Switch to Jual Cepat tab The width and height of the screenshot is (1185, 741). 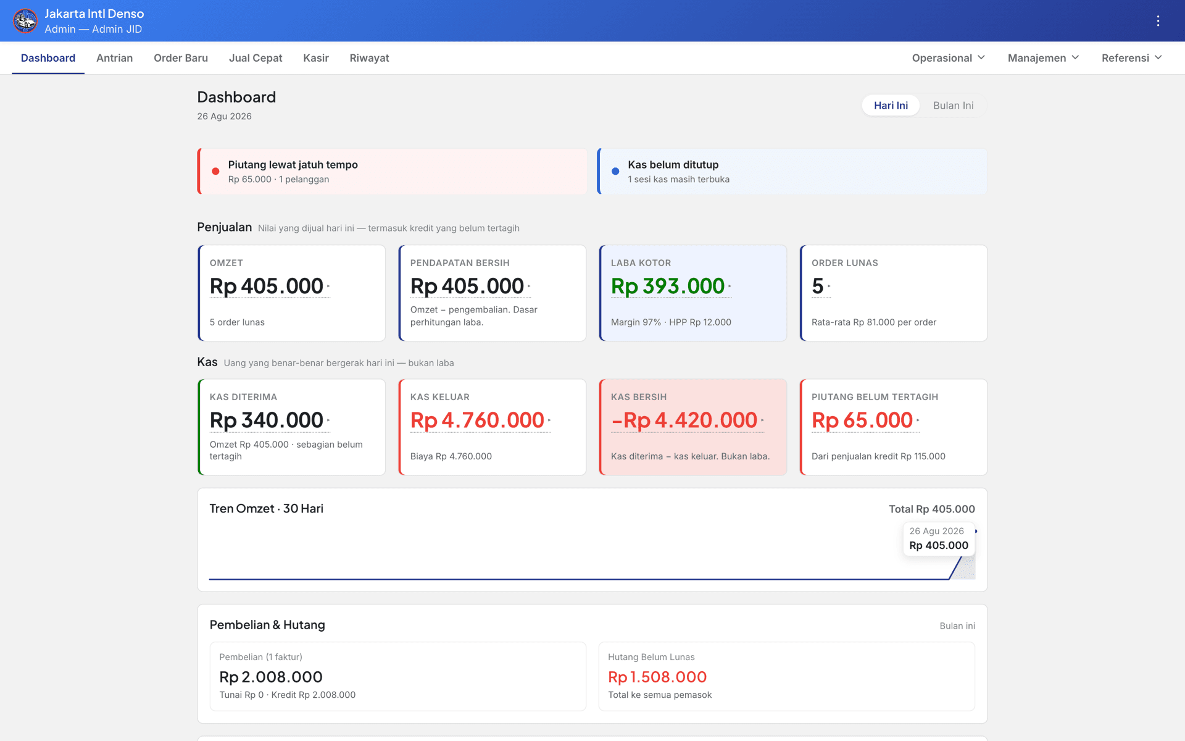click(x=256, y=58)
